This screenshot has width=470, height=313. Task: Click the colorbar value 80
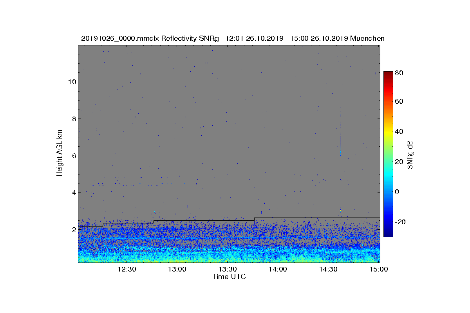point(399,72)
